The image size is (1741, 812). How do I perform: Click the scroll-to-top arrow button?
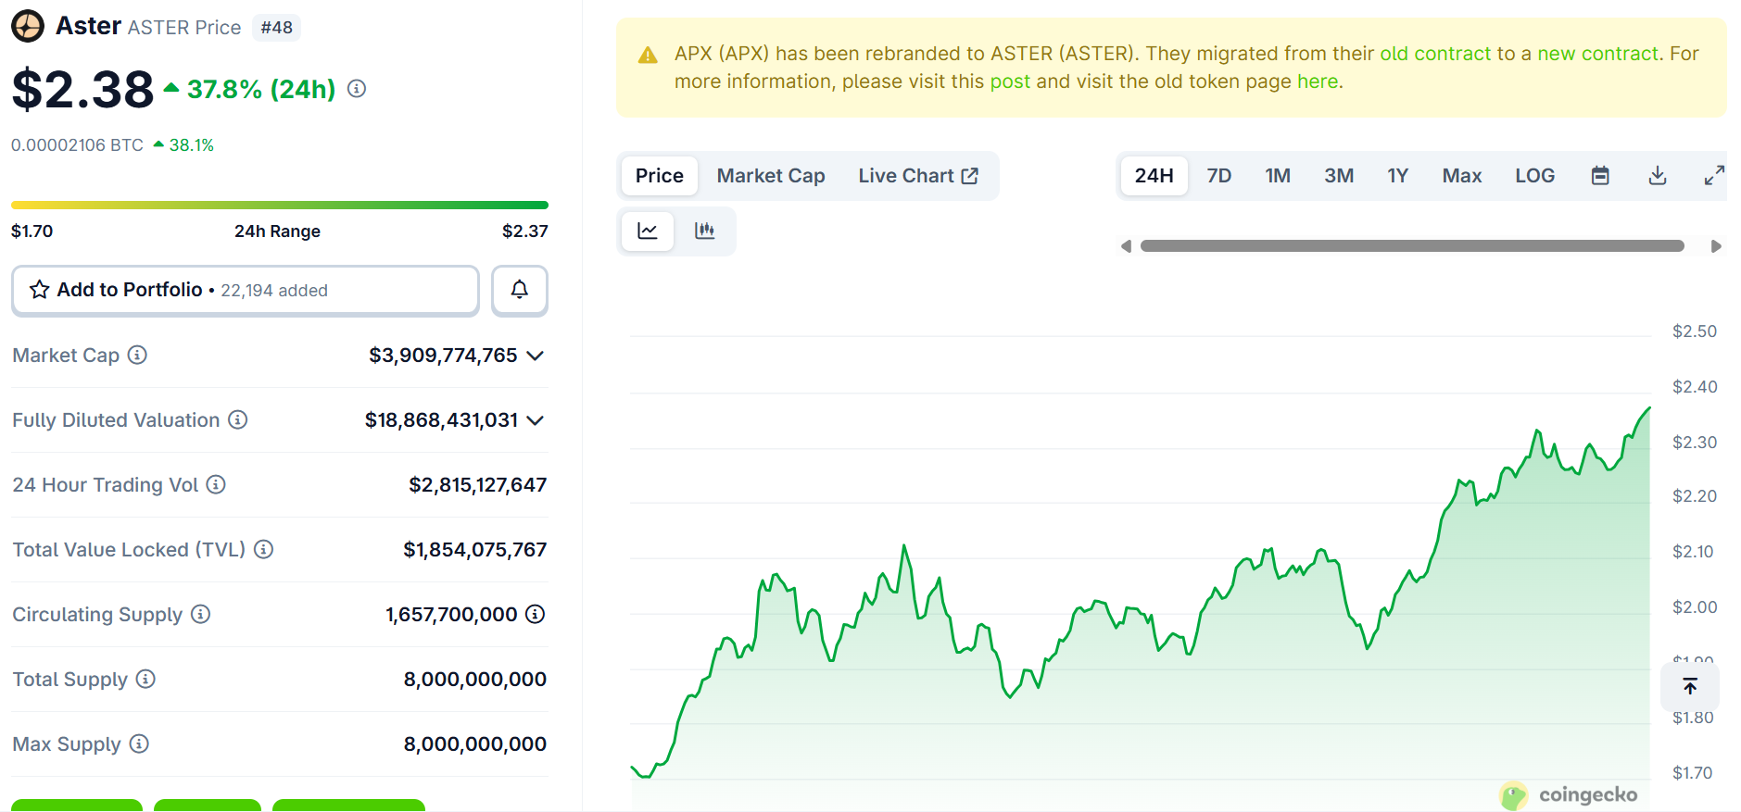click(x=1690, y=686)
